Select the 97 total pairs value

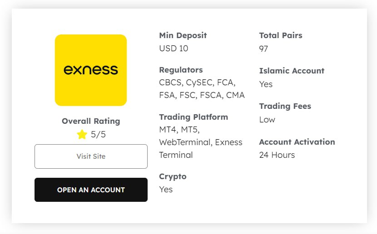[x=263, y=48]
